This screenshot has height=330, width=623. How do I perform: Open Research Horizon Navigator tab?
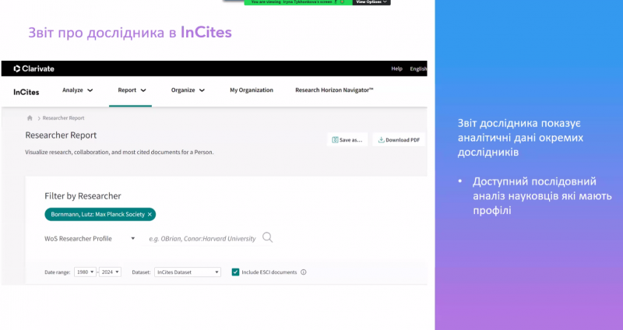pos(334,90)
